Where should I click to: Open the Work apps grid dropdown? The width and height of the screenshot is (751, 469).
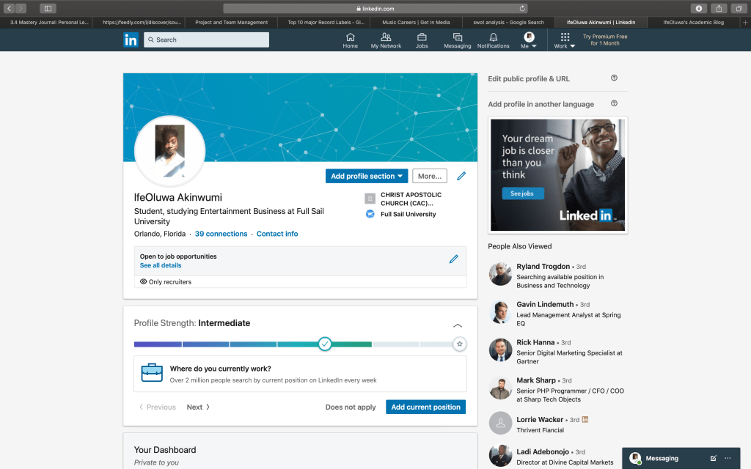pyautogui.click(x=564, y=40)
